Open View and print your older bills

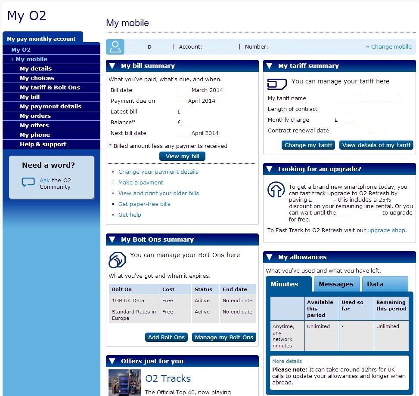[x=159, y=193]
